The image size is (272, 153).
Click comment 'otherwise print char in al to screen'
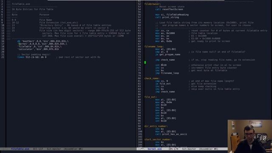[x=215, y=65]
